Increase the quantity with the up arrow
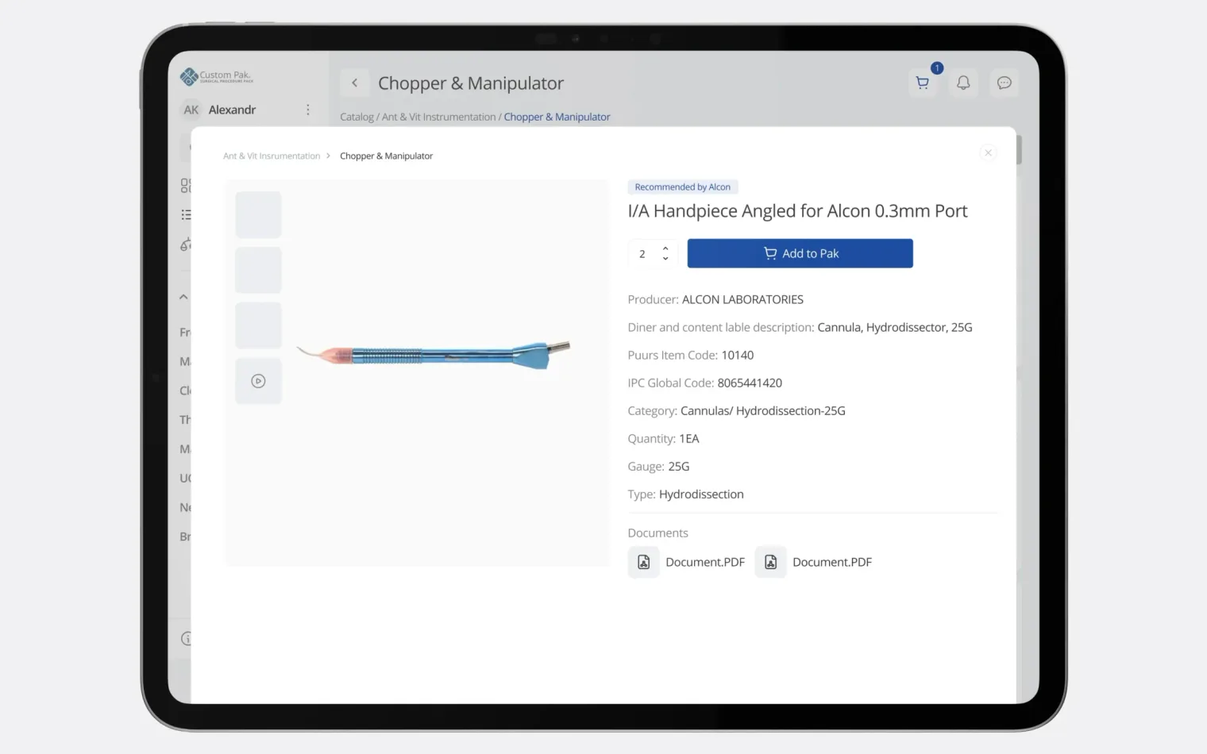This screenshot has height=754, width=1207. pyautogui.click(x=665, y=248)
